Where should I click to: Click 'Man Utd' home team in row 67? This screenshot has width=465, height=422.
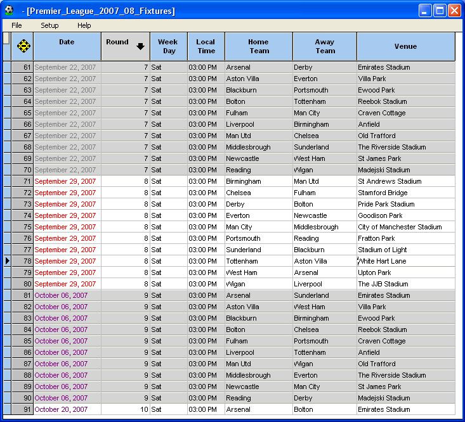tap(259, 136)
